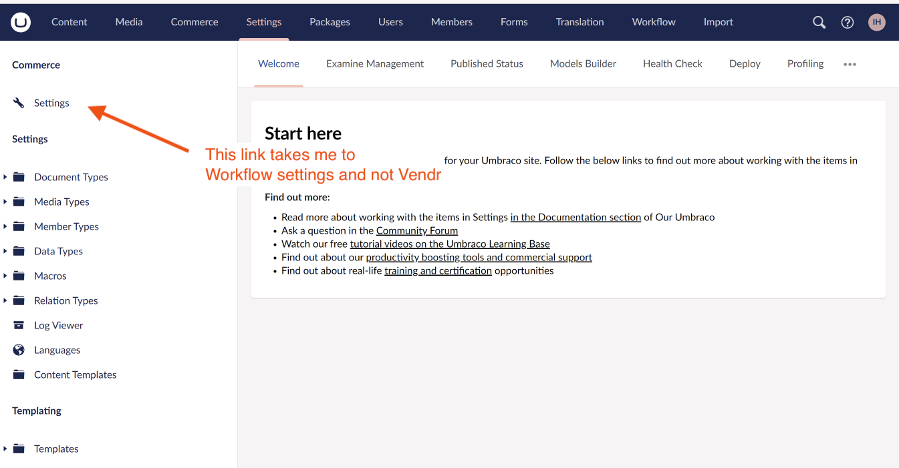Visit the Community Forum link
This screenshot has height=468, width=899.
[x=417, y=230]
